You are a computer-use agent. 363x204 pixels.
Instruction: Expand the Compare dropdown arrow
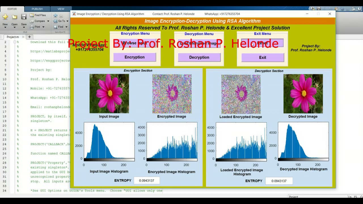tap(48, 21)
